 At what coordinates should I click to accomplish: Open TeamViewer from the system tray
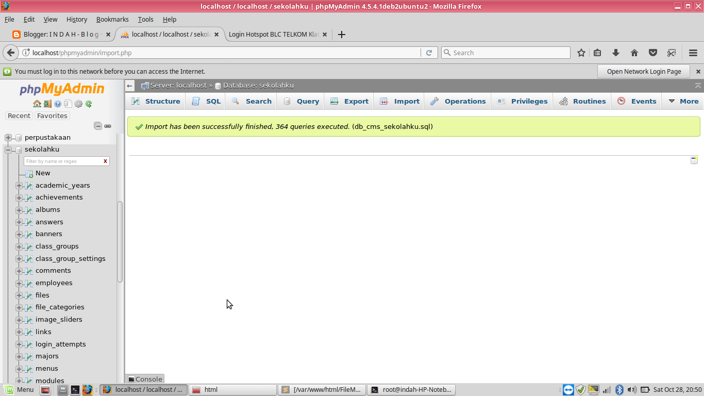pos(567,390)
